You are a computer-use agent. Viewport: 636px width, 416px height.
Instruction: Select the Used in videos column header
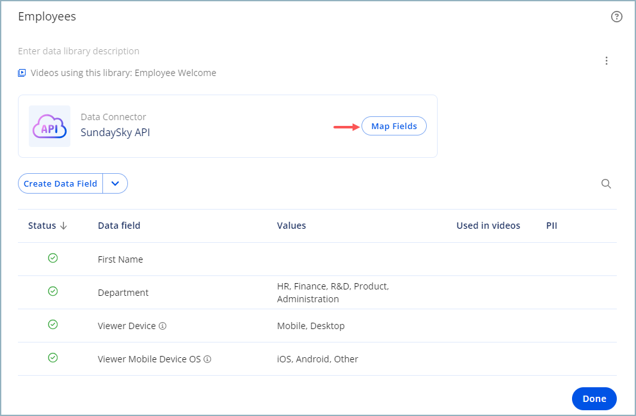488,226
